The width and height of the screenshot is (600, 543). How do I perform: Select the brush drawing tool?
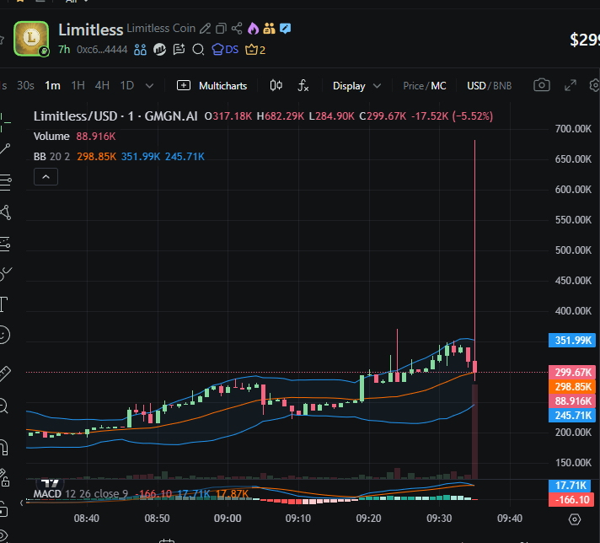[5, 274]
